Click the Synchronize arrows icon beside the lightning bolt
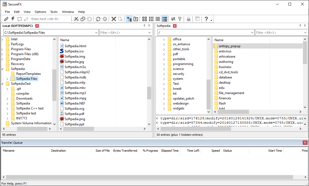The width and height of the screenshot is (309, 186). click(x=19, y=19)
